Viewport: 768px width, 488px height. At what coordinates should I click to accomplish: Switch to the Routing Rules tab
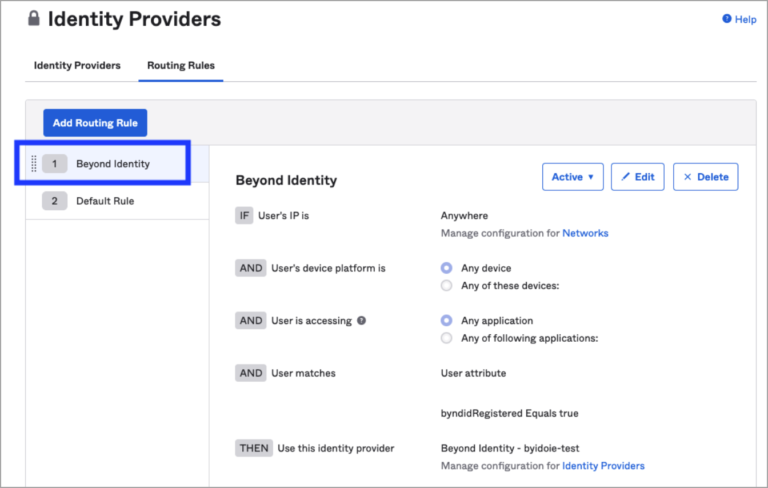tap(181, 65)
